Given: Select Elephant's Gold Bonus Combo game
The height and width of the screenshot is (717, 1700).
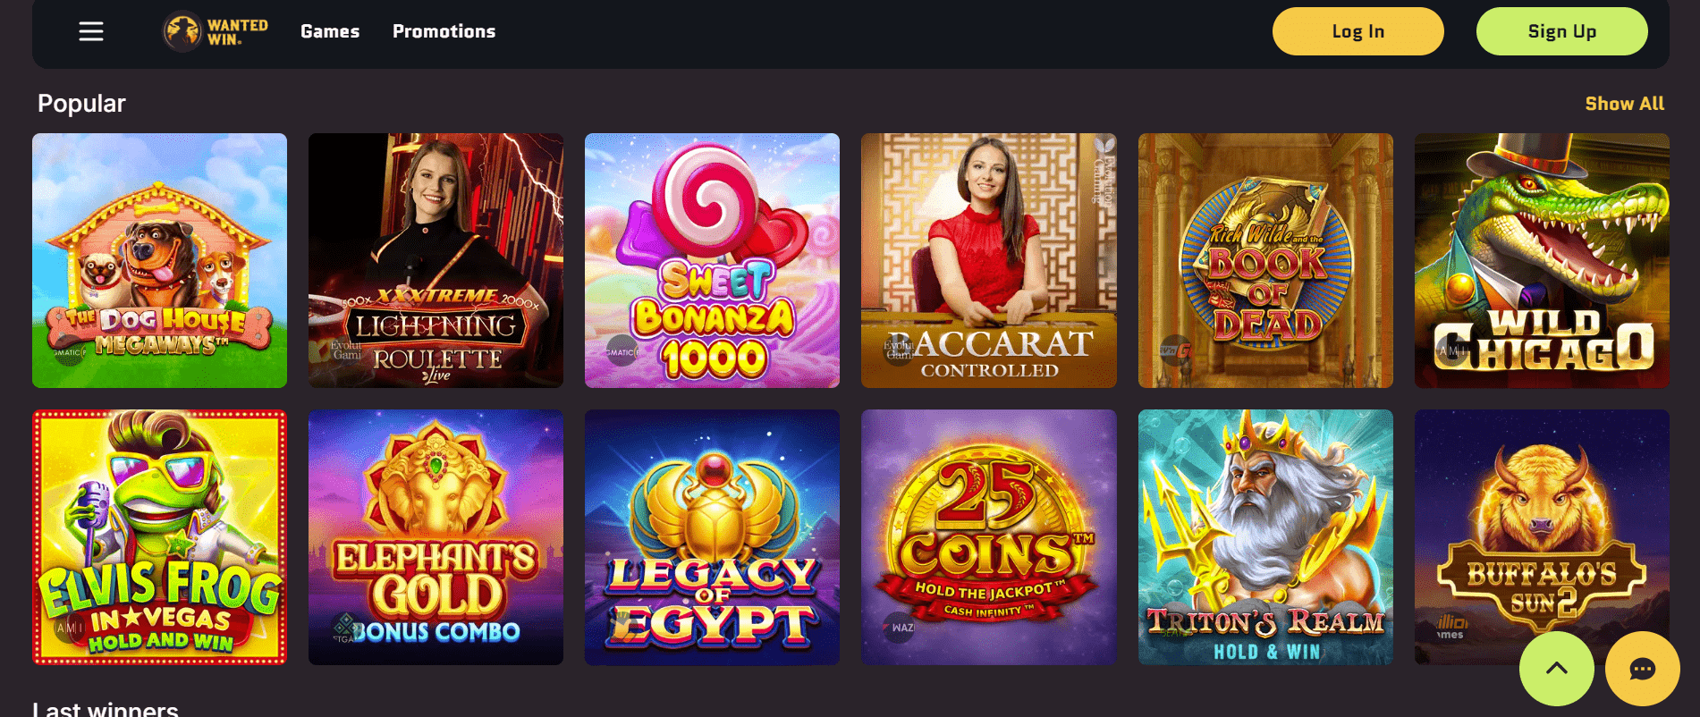Looking at the screenshot, I should pos(436,537).
